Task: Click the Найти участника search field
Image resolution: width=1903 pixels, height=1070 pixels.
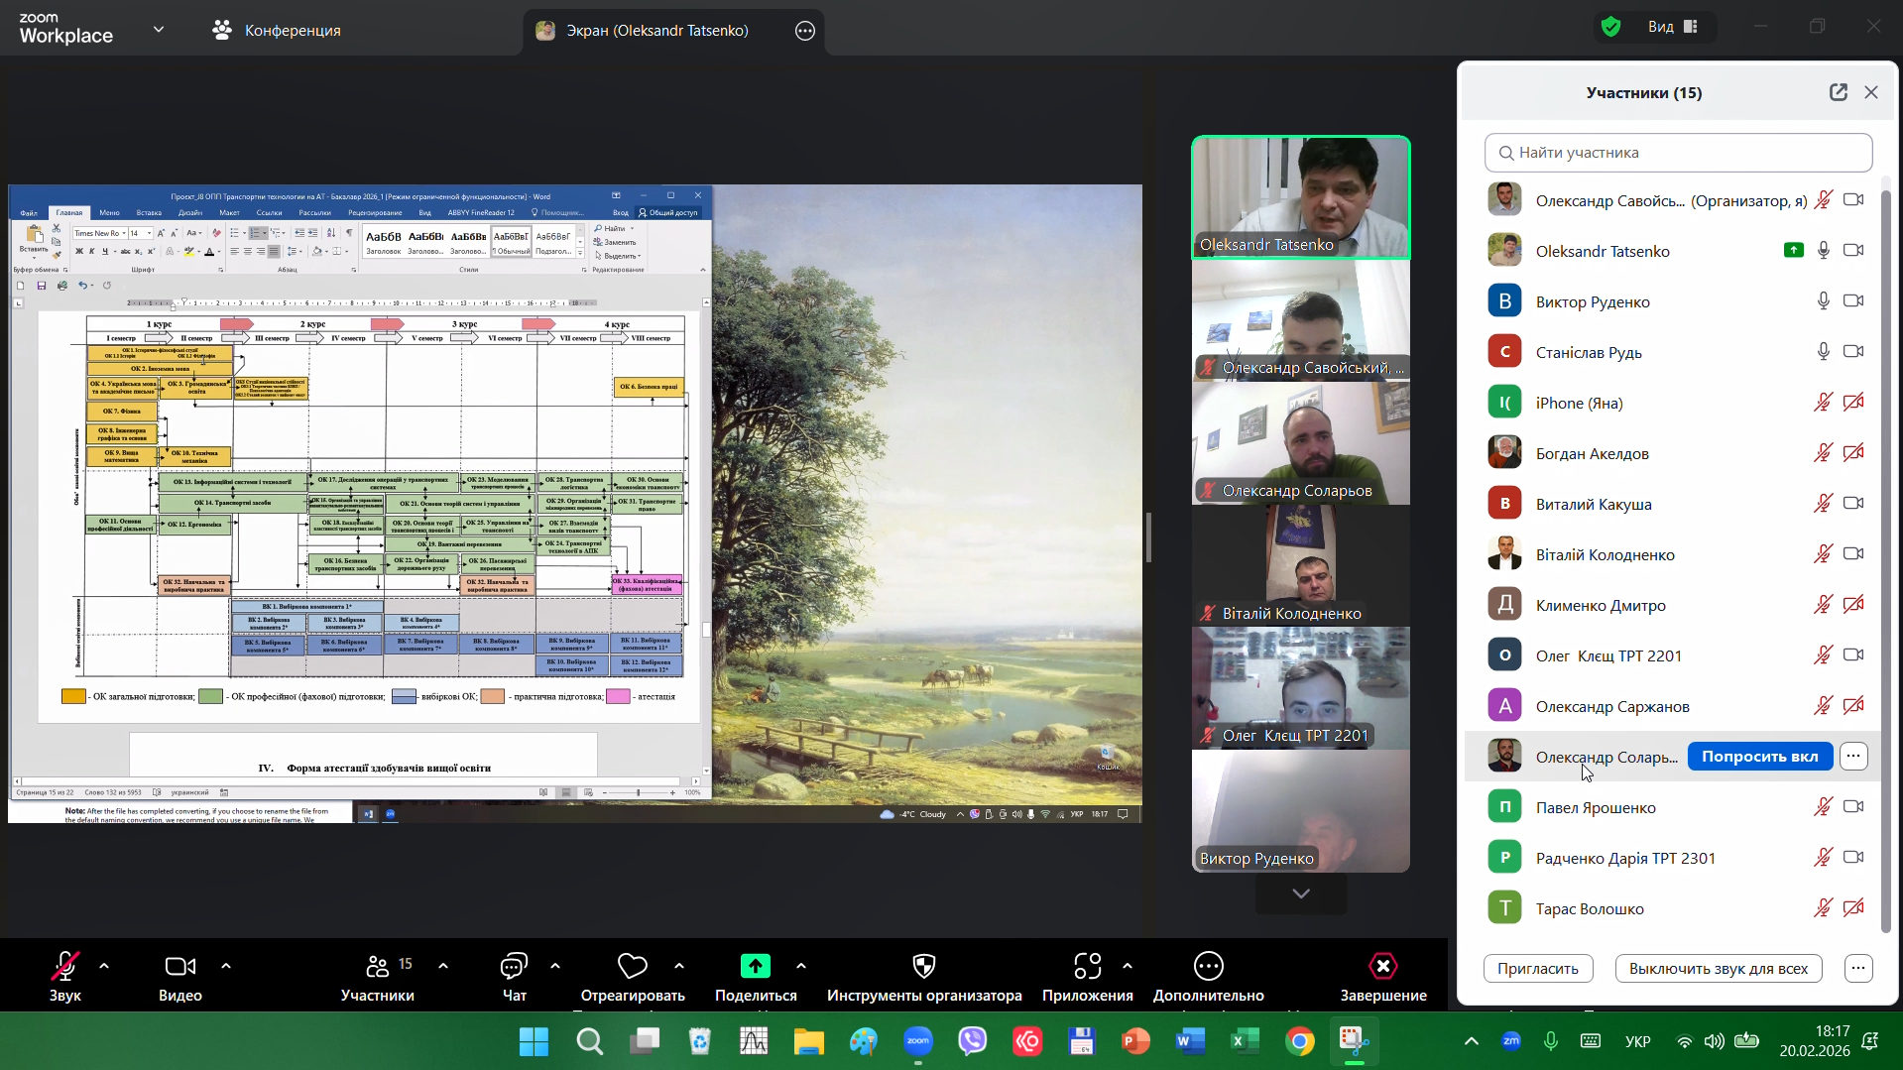Action: click(x=1678, y=153)
